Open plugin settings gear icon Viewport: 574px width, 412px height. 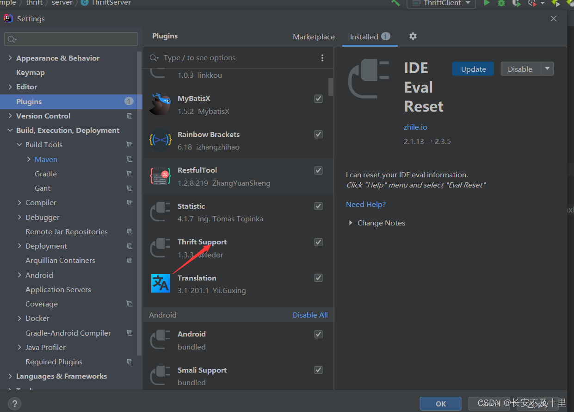click(x=413, y=36)
